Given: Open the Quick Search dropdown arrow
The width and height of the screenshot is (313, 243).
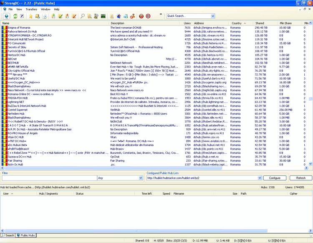Looking at the screenshot, I should click(x=213, y=16).
